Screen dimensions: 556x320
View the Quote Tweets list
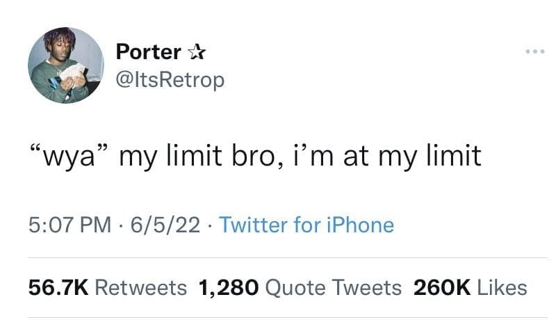pos(332,287)
